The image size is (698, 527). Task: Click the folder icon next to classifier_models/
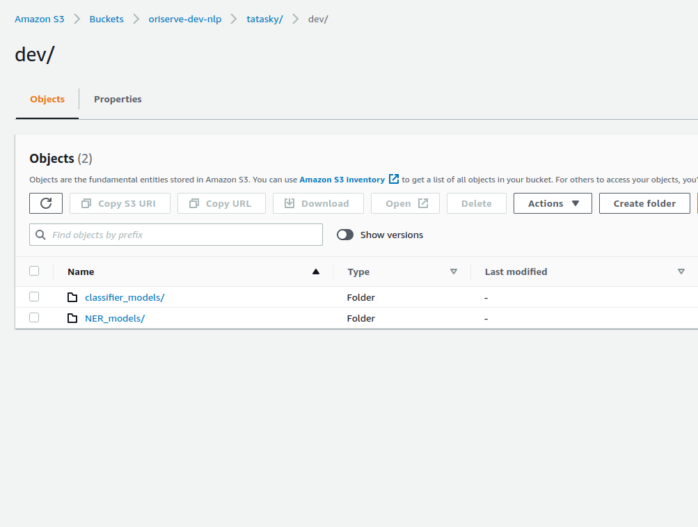(72, 297)
